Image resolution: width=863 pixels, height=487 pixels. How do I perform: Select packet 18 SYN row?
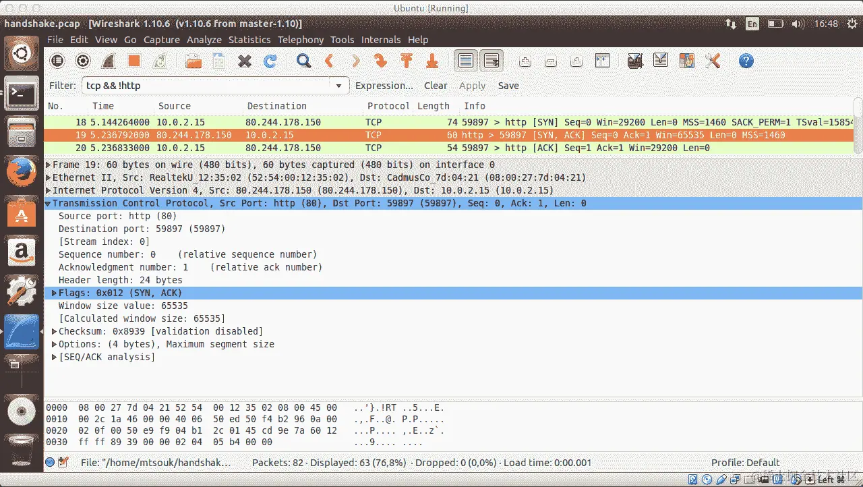coord(448,122)
